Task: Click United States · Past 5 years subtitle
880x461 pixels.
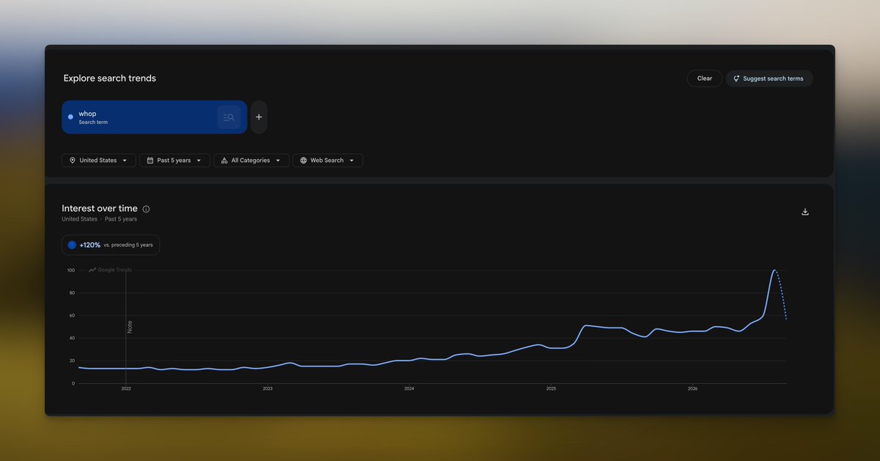Action: tap(99, 219)
